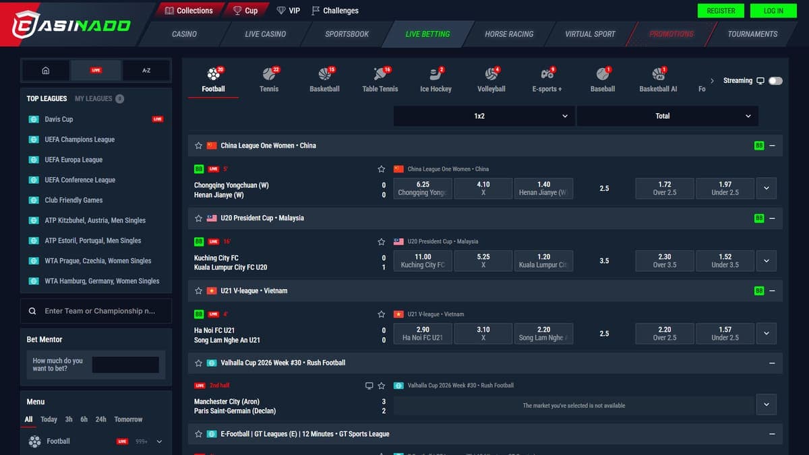
Task: Expand more markets for Ha Noi FC U21 match
Action: 767,334
